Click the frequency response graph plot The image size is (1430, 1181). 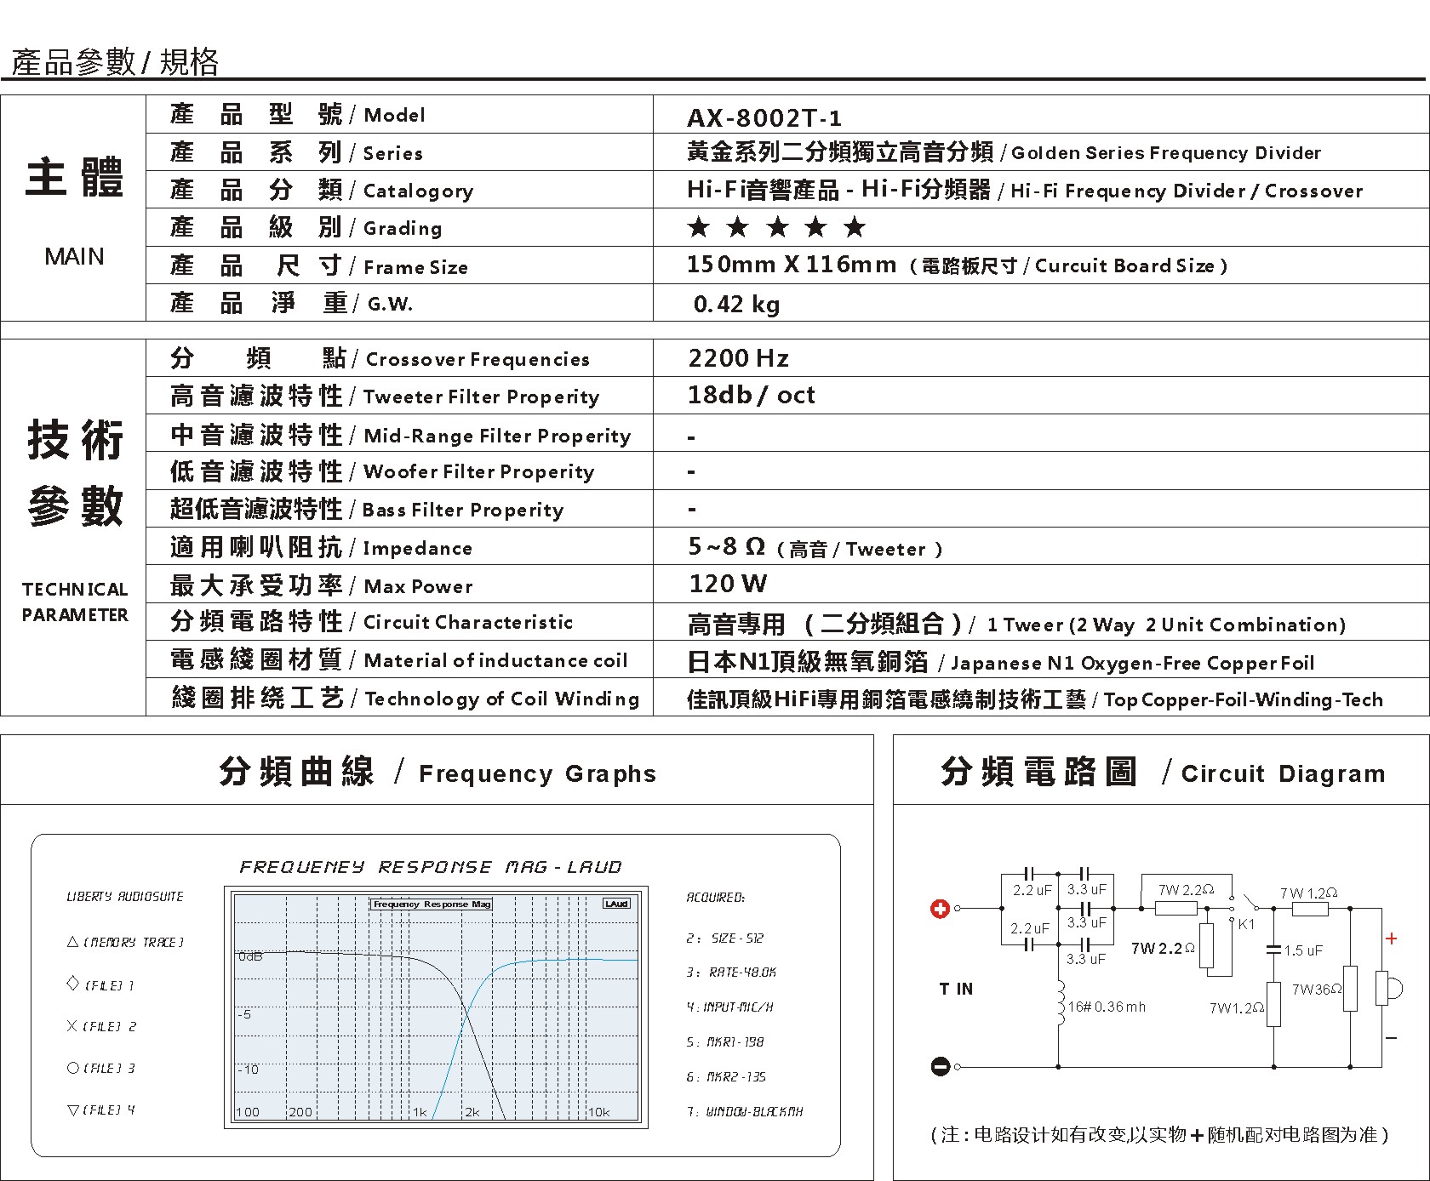coord(436,1007)
